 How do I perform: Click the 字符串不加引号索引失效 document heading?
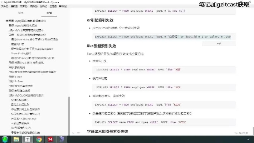tap(107, 131)
